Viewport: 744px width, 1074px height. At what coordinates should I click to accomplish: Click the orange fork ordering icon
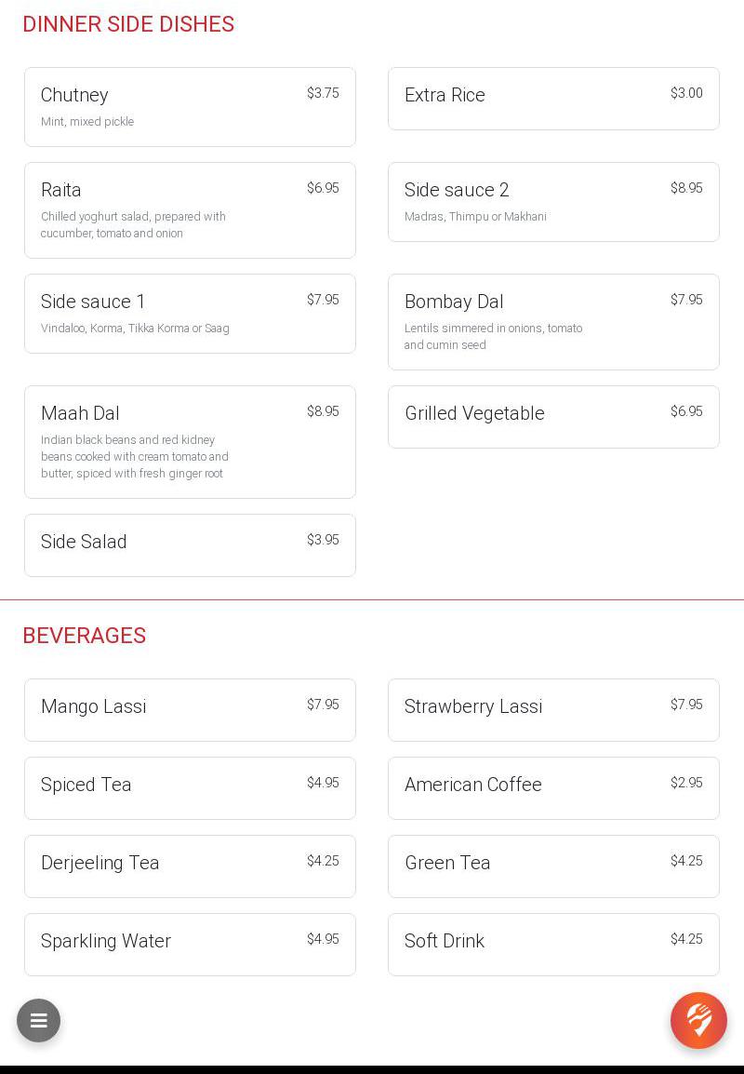pyautogui.click(x=698, y=1020)
